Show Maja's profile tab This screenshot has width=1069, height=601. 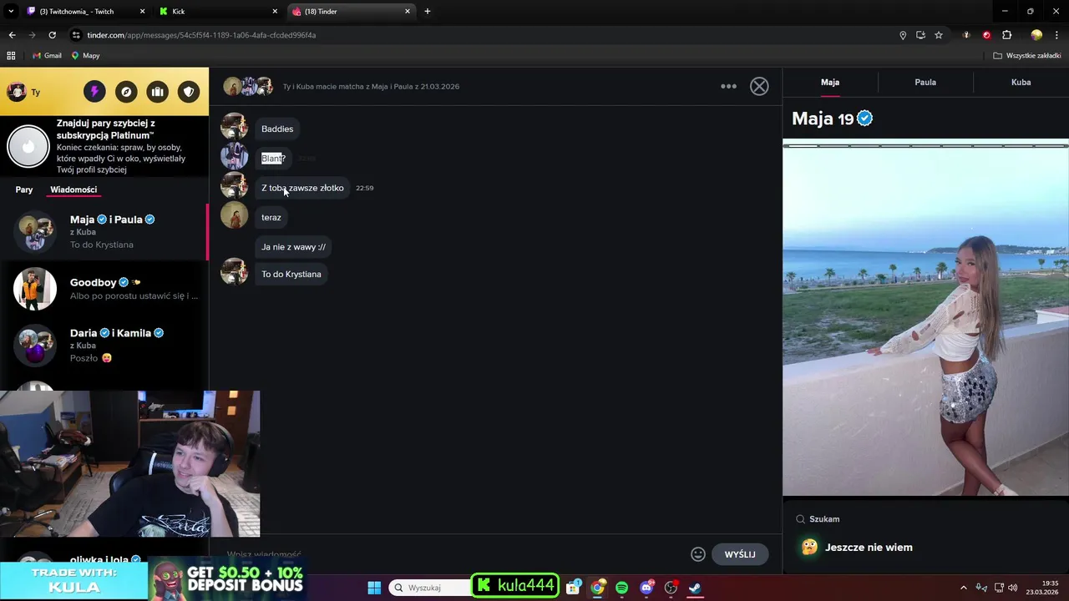(x=830, y=83)
